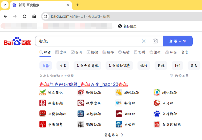This screenshot has width=202, height=140.
Task: Close the 新闻_百度搜索 tab
Action: [x=68, y=5]
